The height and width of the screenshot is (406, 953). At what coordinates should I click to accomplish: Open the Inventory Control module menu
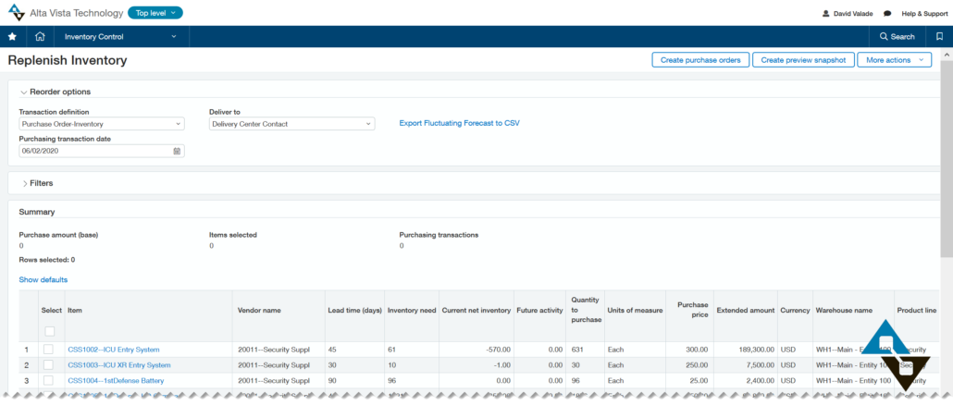(120, 36)
